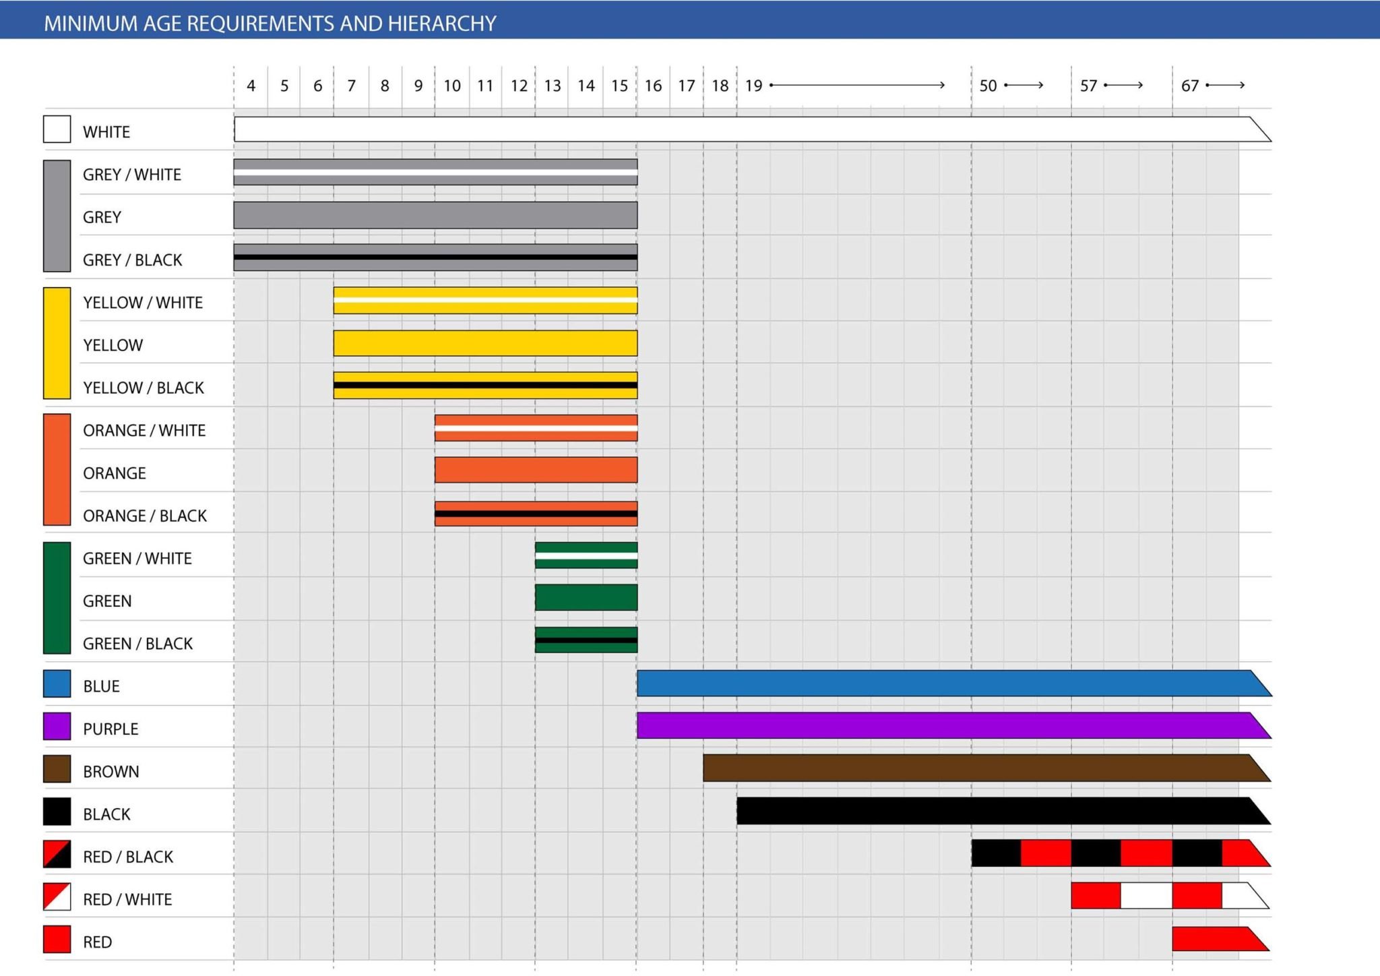Click the white belt color swatch
Screen dimensions: 1380x976
click(57, 129)
